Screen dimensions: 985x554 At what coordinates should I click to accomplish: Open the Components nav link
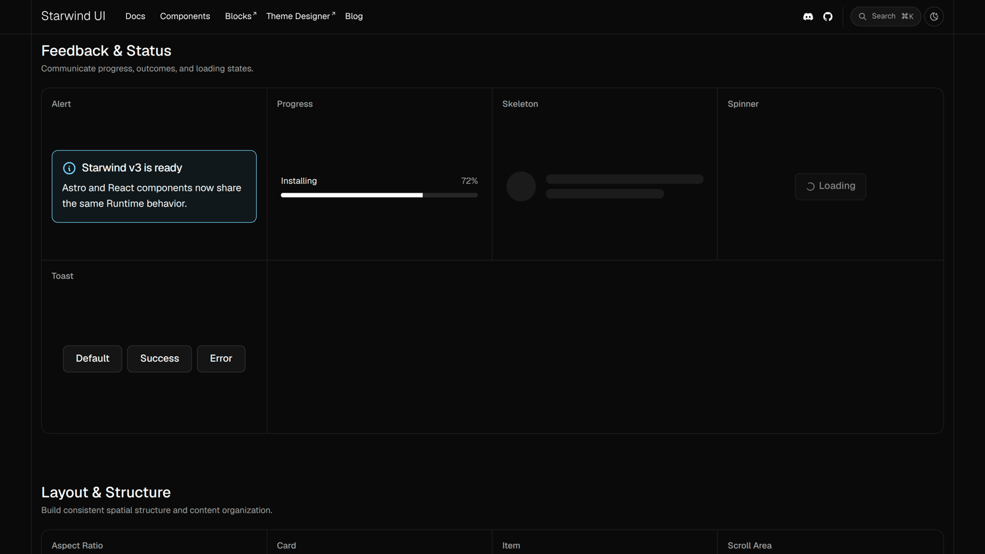coord(185,16)
